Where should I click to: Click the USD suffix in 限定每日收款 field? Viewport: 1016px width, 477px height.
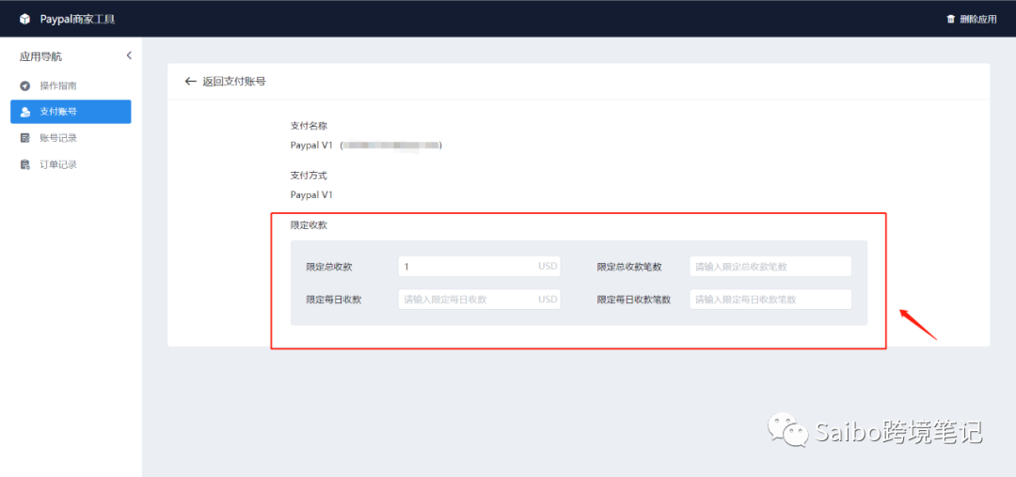click(x=548, y=300)
